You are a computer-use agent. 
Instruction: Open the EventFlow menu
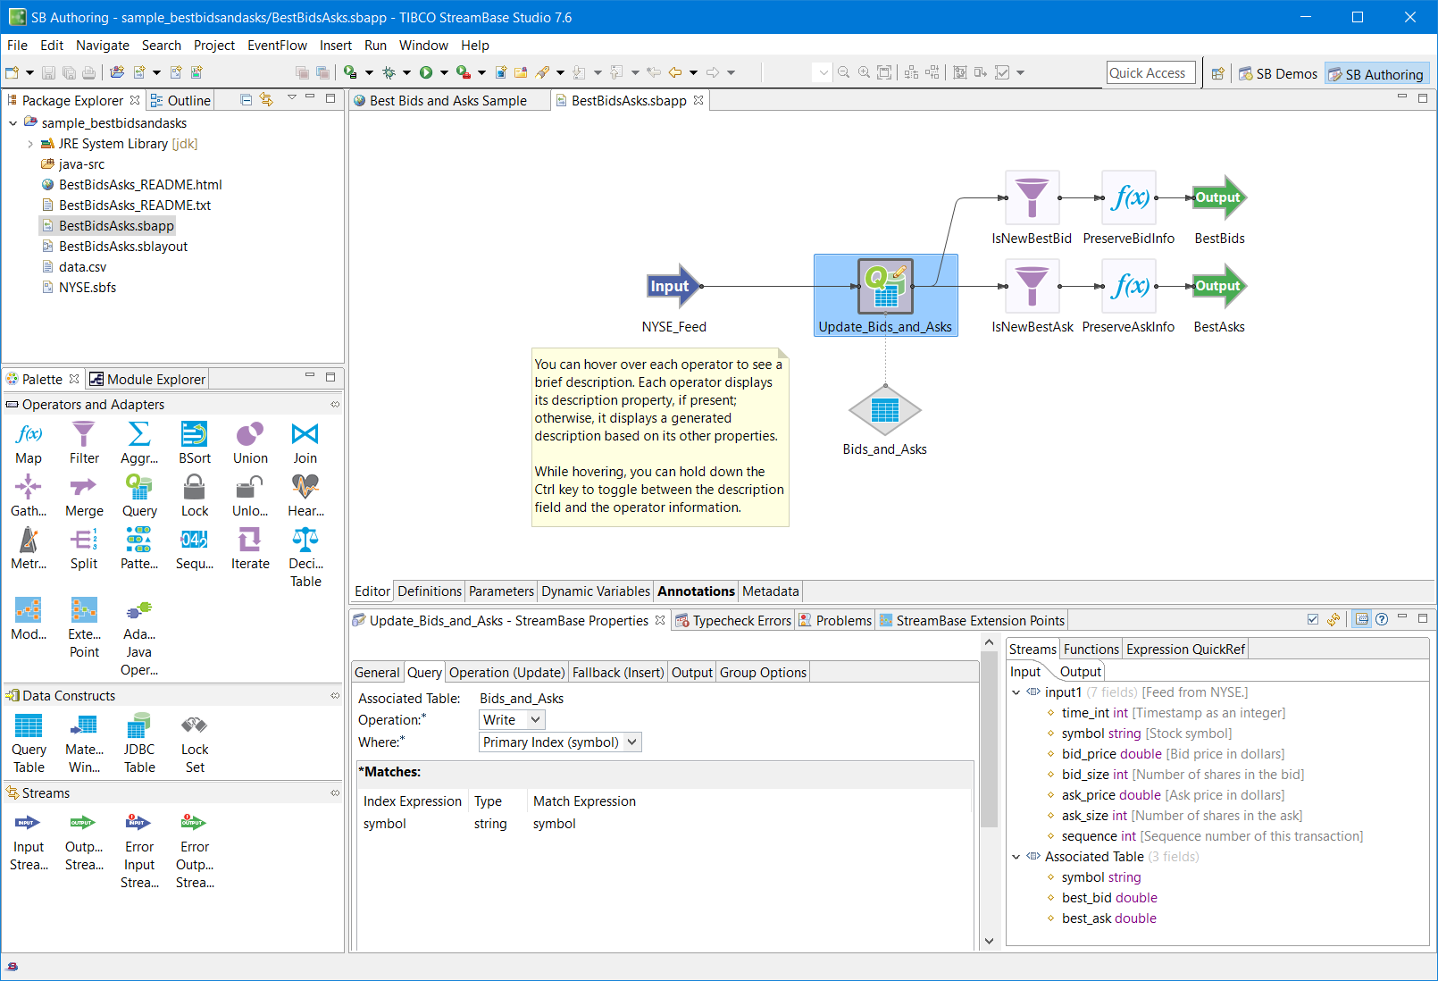tap(277, 46)
